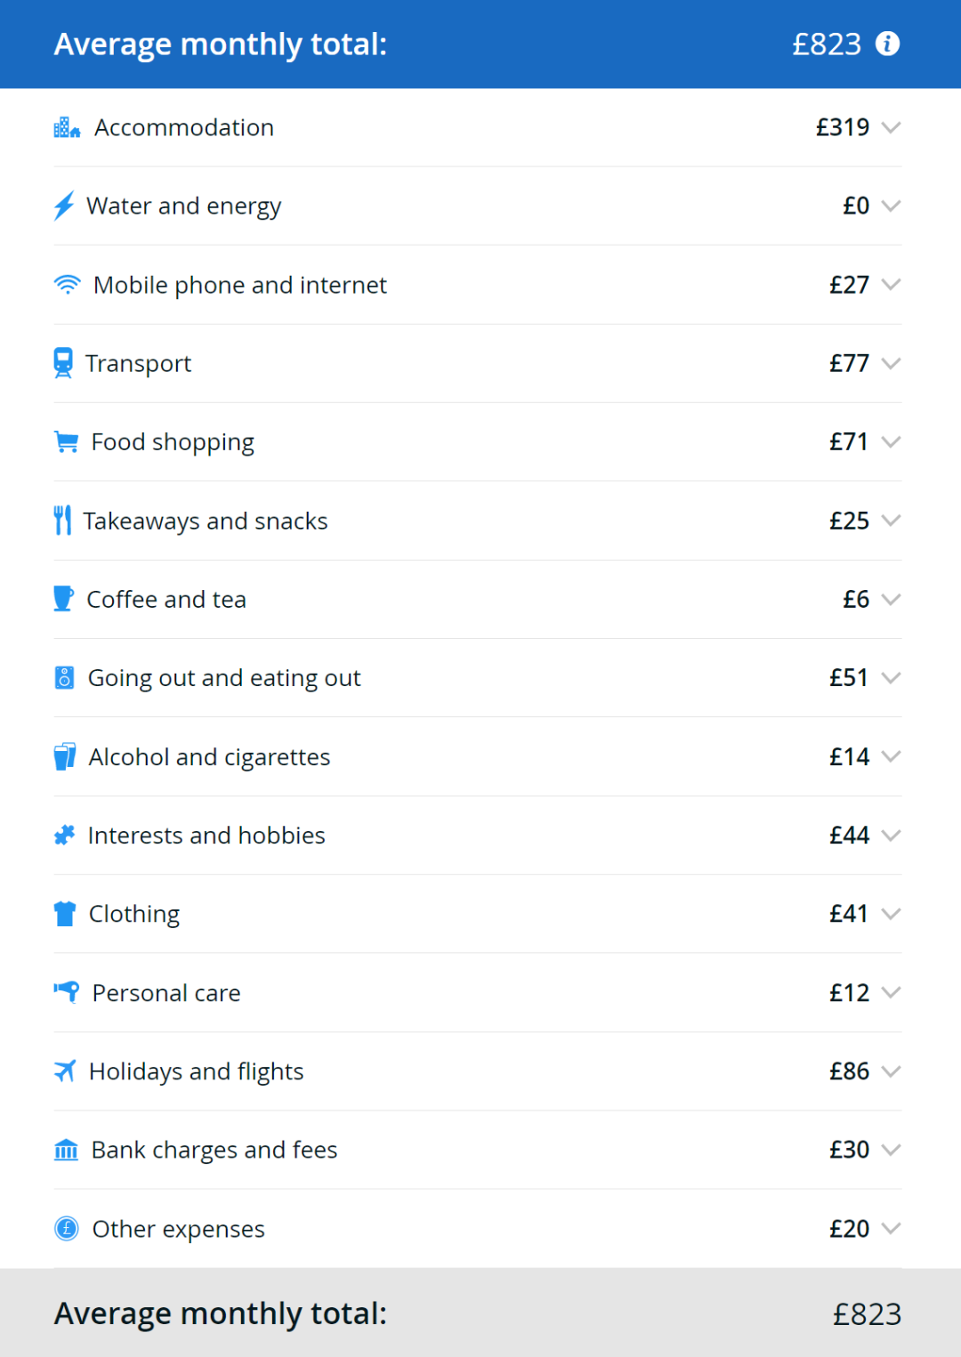The image size is (961, 1357).
Task: Click the Average monthly total blue header
Action: pos(480,44)
